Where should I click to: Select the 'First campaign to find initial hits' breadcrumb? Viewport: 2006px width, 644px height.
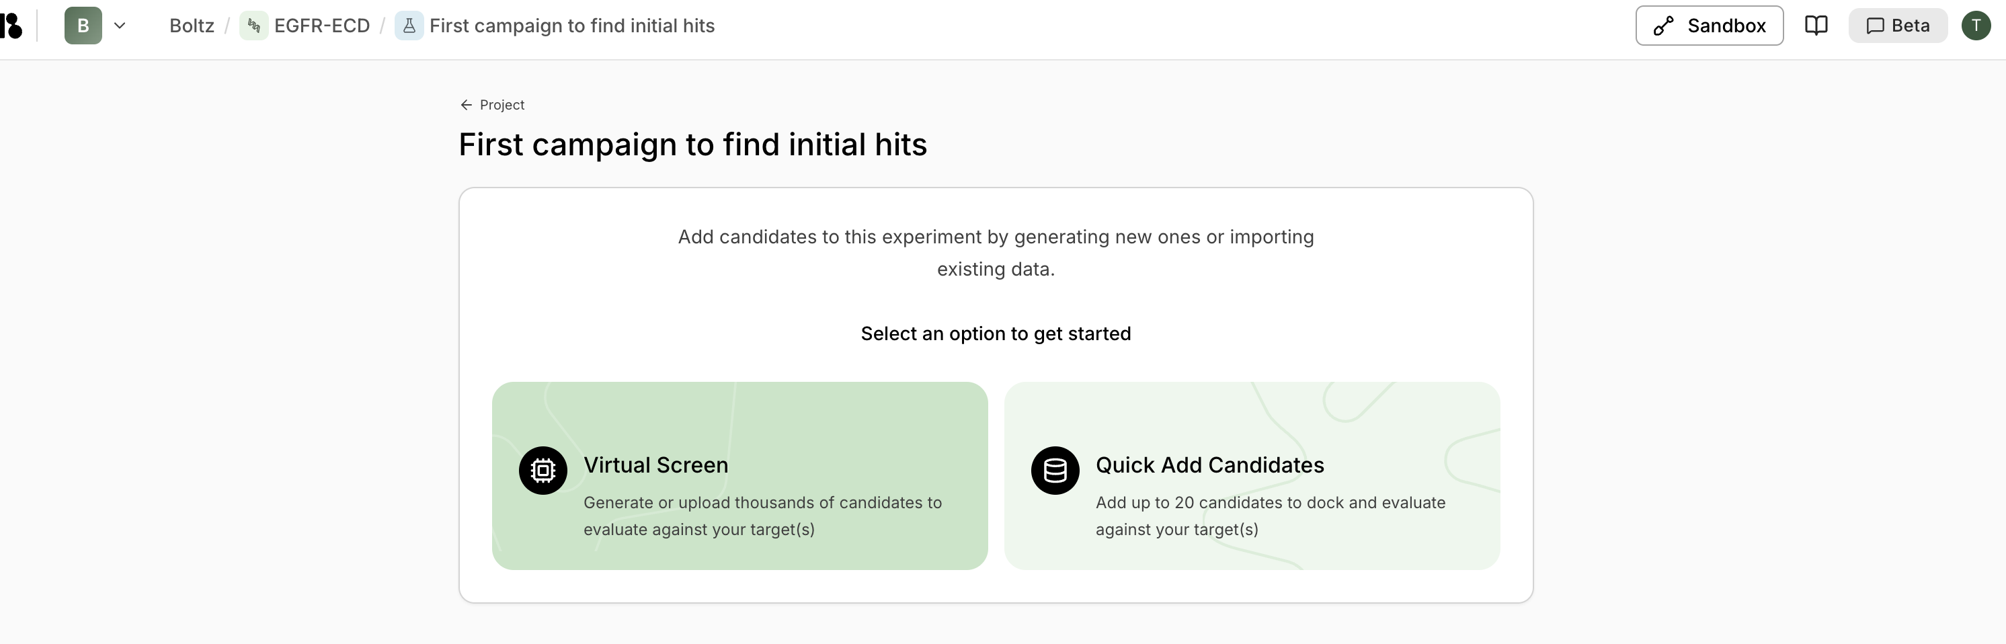point(571,26)
